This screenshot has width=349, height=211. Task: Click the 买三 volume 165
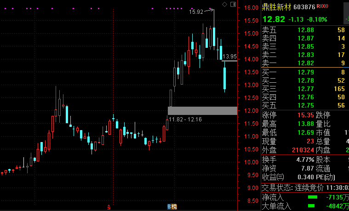point(339,89)
